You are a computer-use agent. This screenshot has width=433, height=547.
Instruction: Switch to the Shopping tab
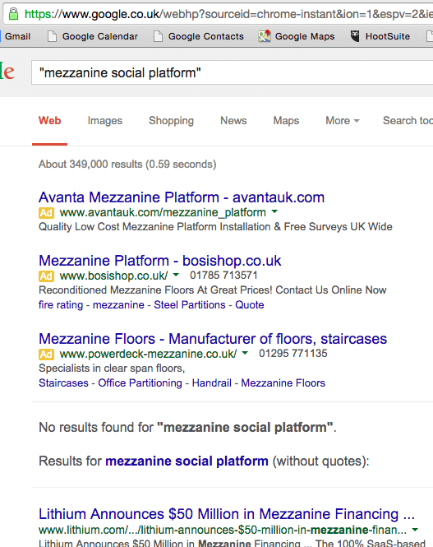point(171,121)
